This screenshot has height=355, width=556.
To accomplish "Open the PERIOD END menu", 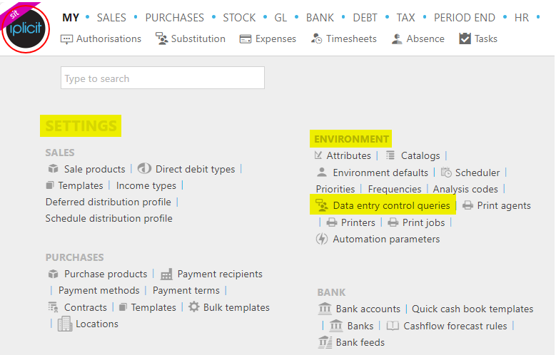I will [x=465, y=17].
